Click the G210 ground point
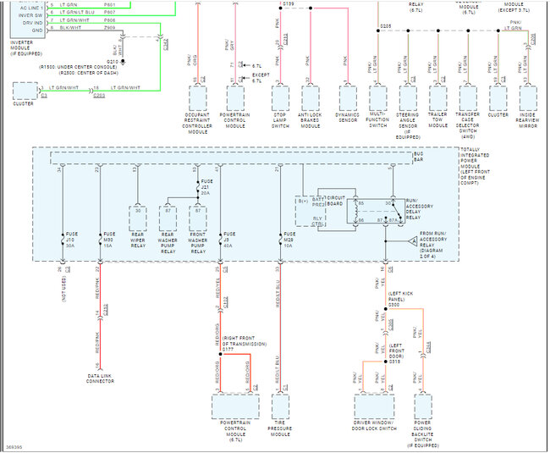 [123, 62]
